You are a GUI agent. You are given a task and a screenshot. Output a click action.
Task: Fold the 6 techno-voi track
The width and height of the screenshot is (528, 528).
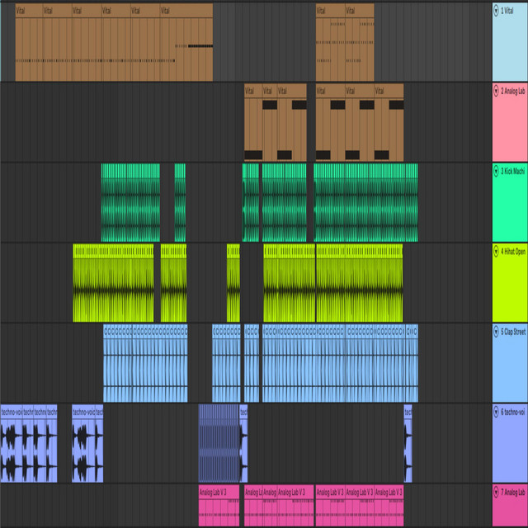click(x=496, y=412)
